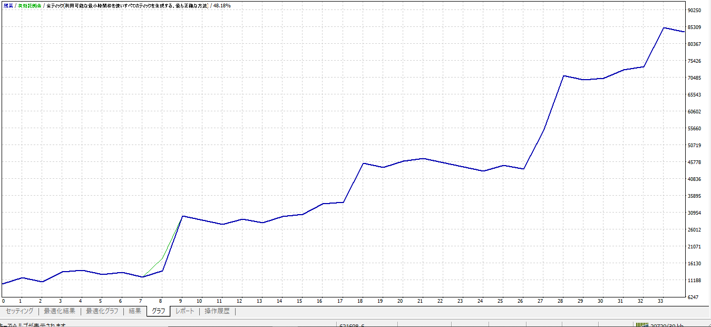711x327 pixels.
Task: Click the balance peak at trade 9
Action: (x=182, y=216)
